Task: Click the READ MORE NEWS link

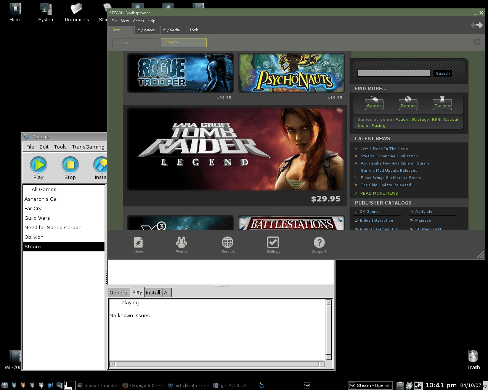Action: (379, 193)
